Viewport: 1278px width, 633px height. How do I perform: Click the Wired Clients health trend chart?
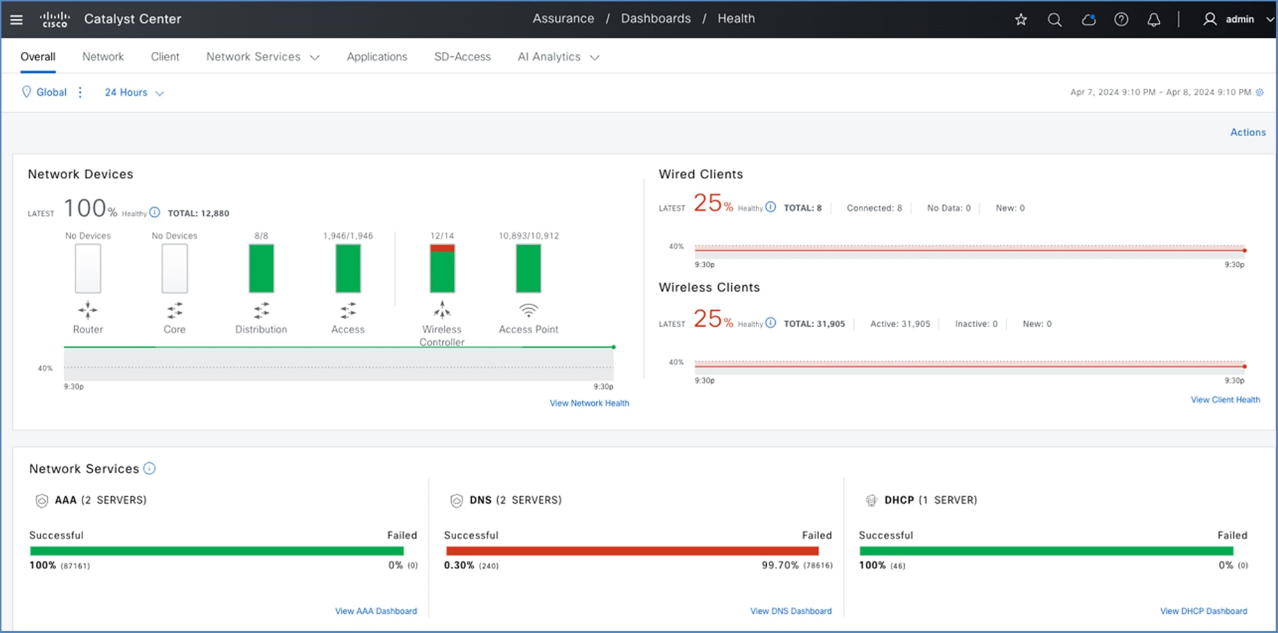(x=970, y=251)
